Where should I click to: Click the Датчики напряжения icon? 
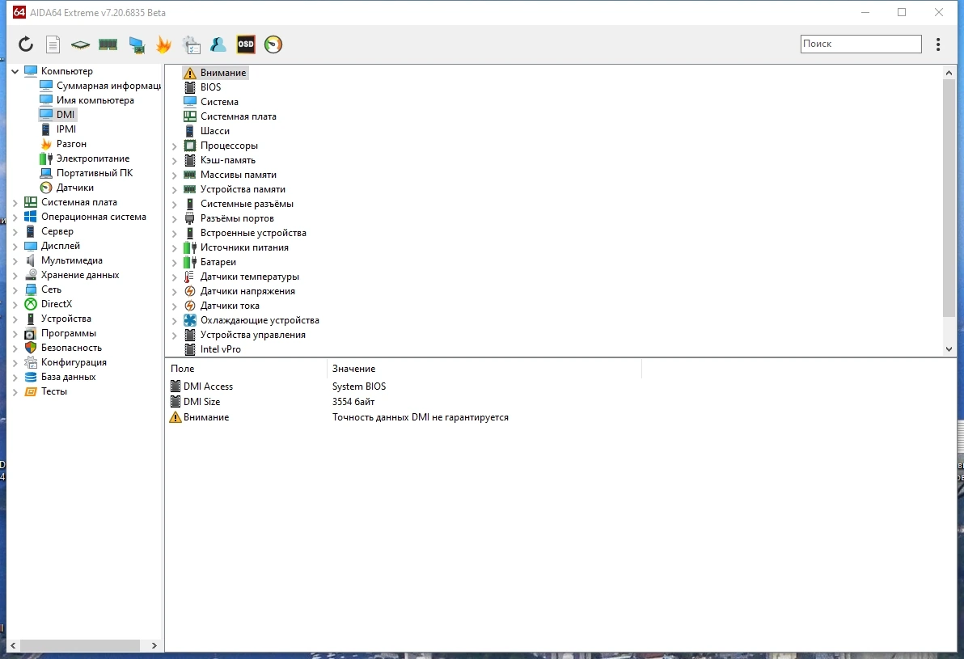pyautogui.click(x=190, y=291)
